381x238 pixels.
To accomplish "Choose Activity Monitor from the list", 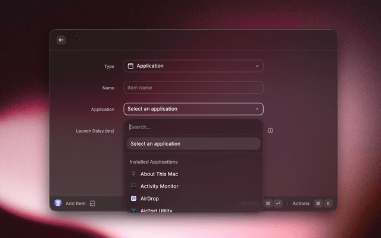I will (x=159, y=186).
